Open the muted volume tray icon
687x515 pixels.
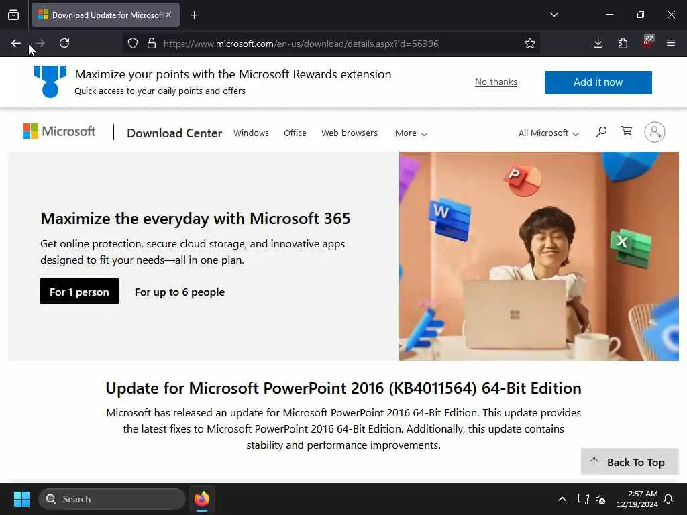600,499
